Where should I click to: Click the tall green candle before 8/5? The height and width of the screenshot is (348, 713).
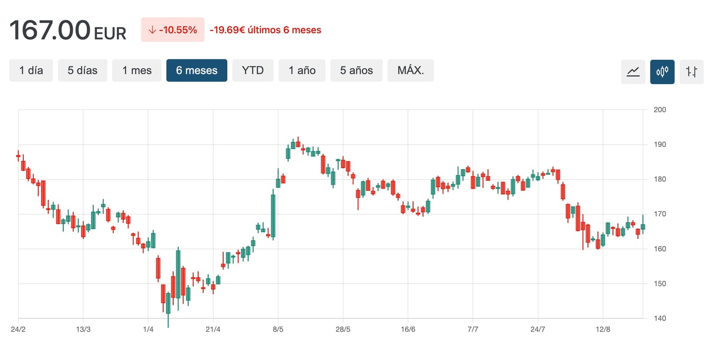click(273, 215)
